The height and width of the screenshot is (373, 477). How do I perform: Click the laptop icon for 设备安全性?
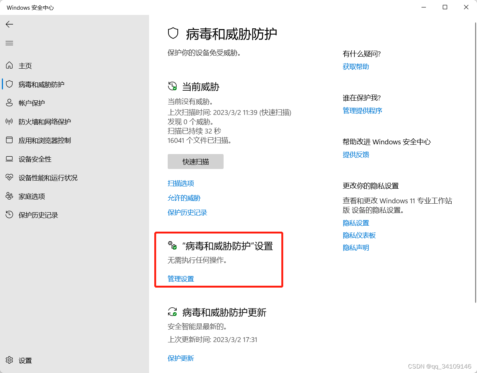coord(9,159)
